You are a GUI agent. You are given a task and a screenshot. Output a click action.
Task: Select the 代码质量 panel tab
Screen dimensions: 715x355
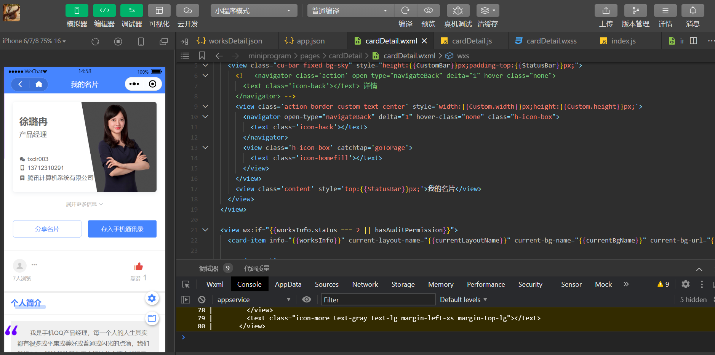pos(257,268)
